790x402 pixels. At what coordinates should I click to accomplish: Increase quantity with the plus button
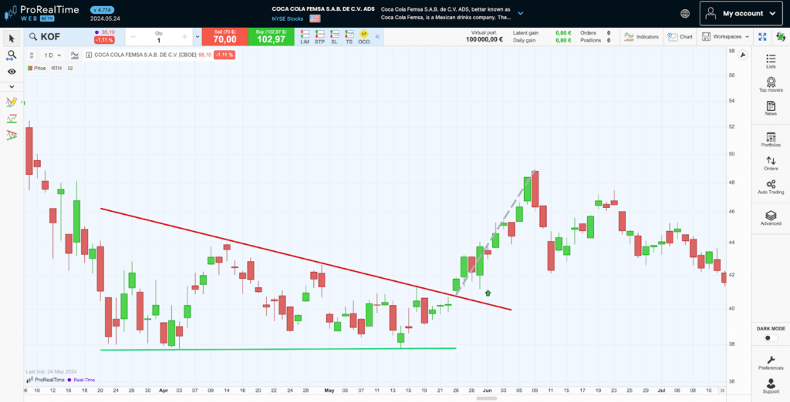click(184, 37)
